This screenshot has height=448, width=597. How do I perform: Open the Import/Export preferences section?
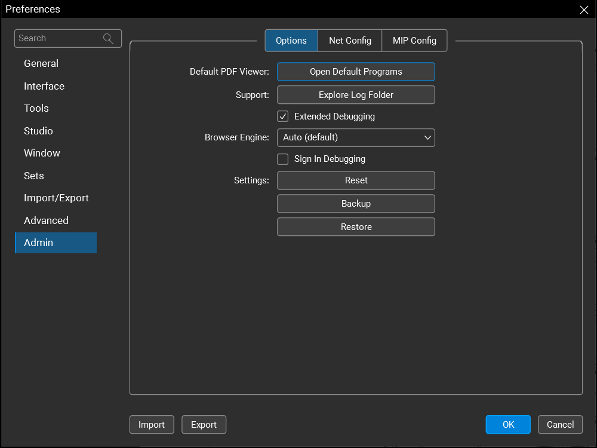[56, 198]
